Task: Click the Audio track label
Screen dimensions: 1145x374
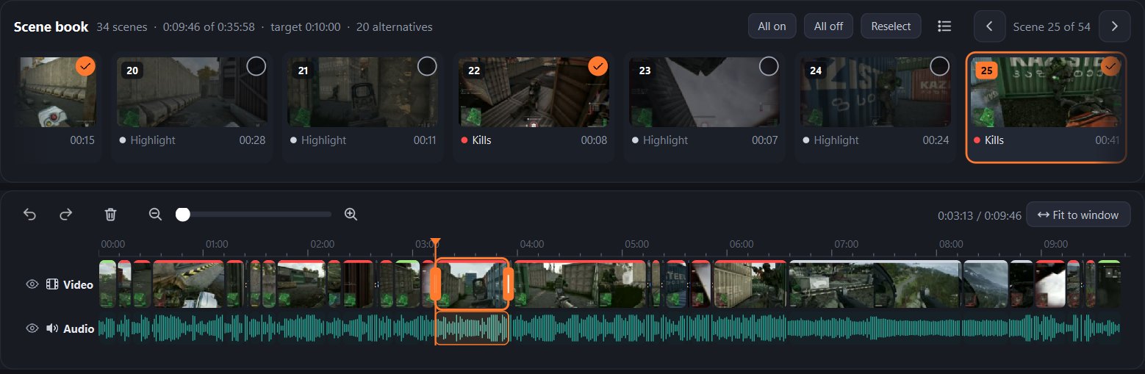Action: click(79, 328)
